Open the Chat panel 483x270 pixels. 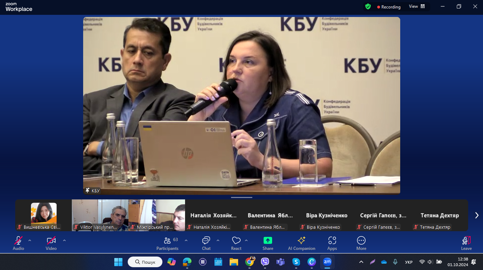206,243
